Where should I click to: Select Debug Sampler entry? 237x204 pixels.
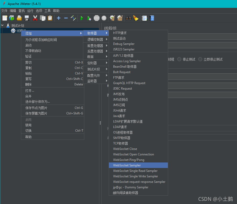138,44
